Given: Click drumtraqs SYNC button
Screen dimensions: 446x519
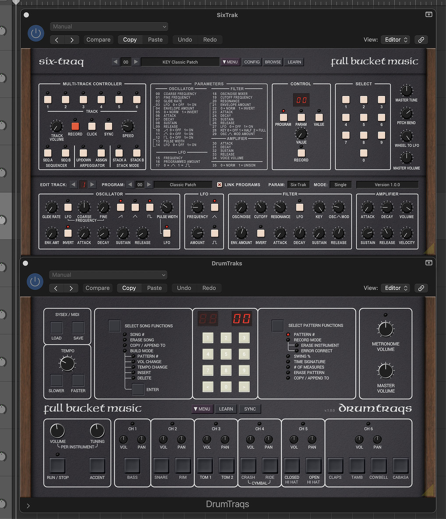Looking at the screenshot, I should tap(250, 409).
